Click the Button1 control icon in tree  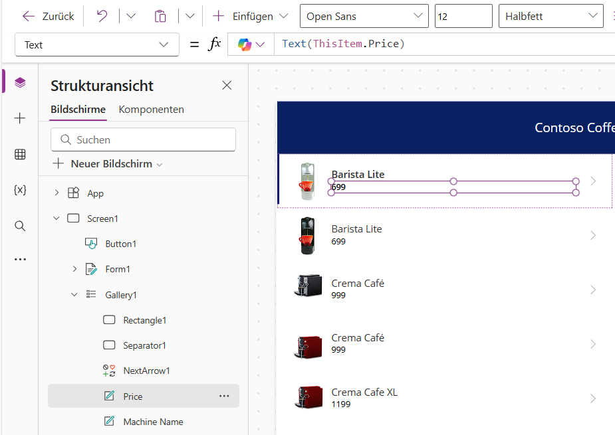[91, 244]
